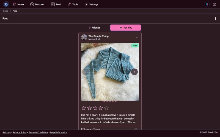Open the footer Settings link
220x137 pixels.
[6, 132]
